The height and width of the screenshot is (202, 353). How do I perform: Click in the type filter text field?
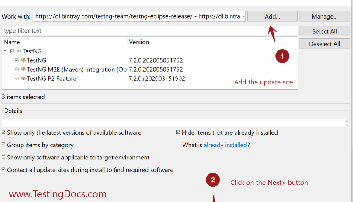click(x=149, y=31)
